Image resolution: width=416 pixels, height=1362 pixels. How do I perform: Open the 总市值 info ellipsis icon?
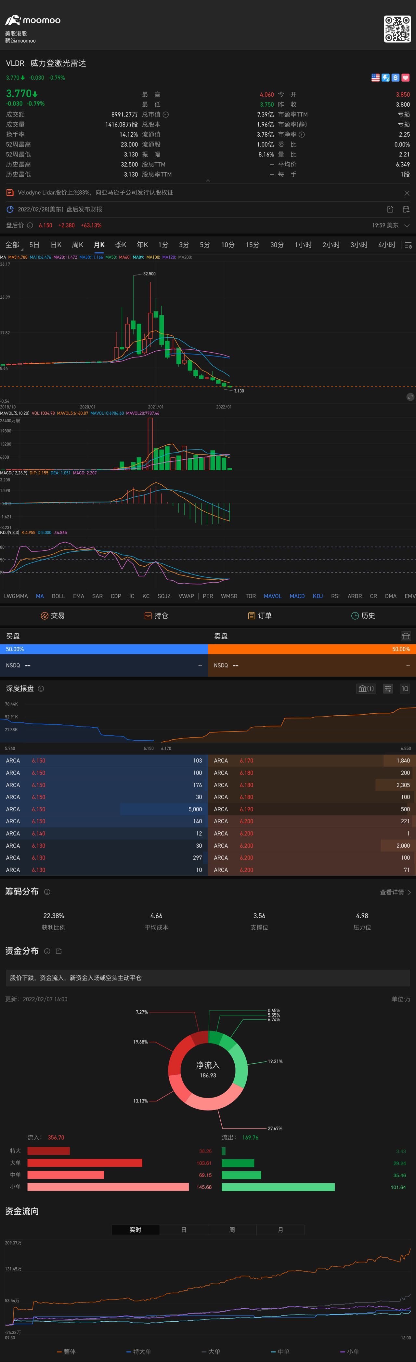click(x=165, y=115)
